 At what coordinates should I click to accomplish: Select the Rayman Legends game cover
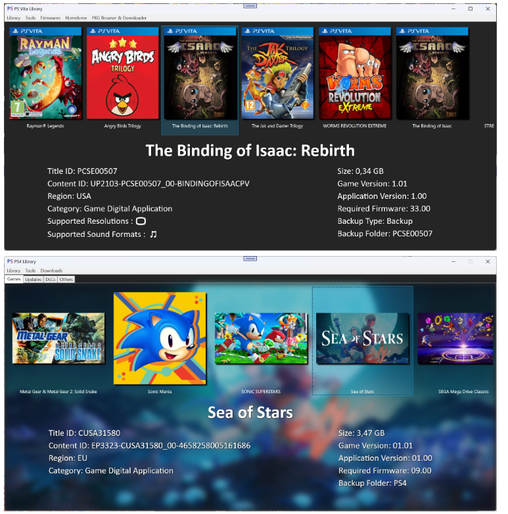[x=45, y=74]
